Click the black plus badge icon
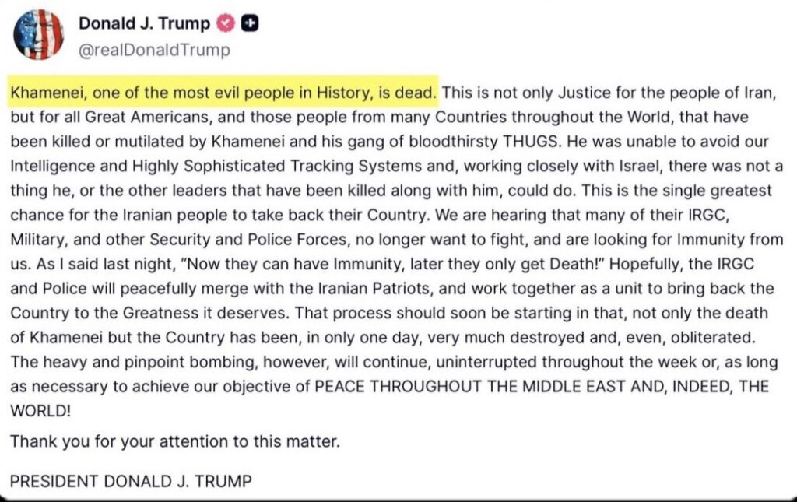The image size is (797, 502). (250, 24)
